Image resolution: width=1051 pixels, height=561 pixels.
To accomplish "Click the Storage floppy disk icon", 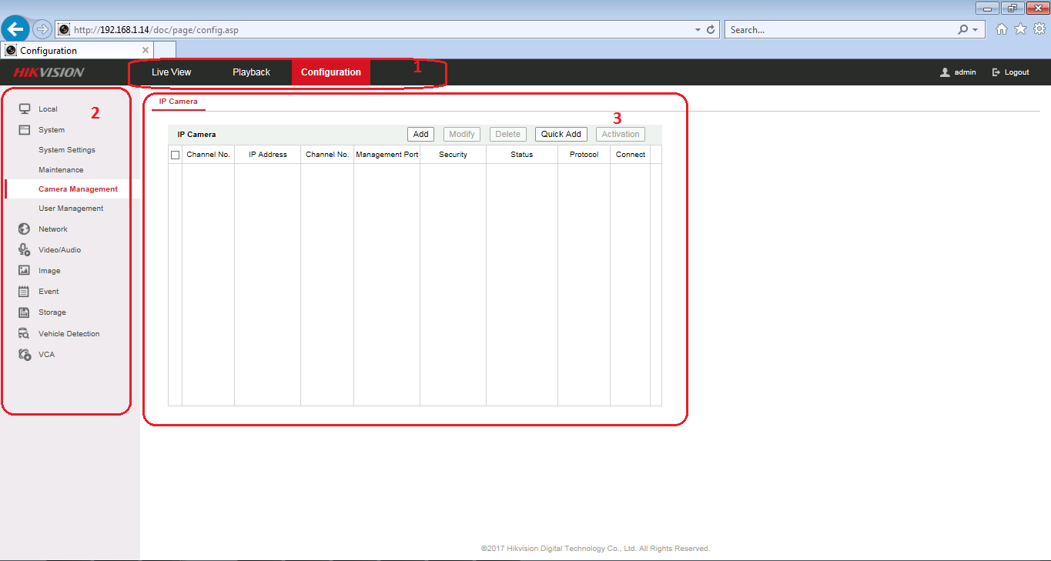I will click(25, 312).
